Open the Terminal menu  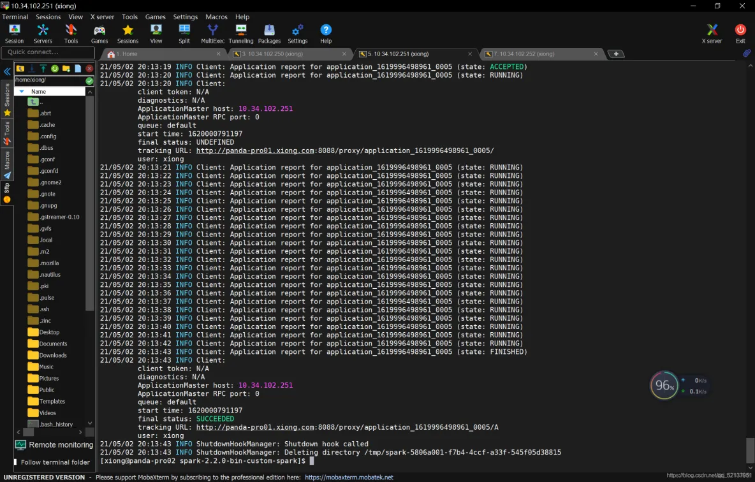(15, 17)
